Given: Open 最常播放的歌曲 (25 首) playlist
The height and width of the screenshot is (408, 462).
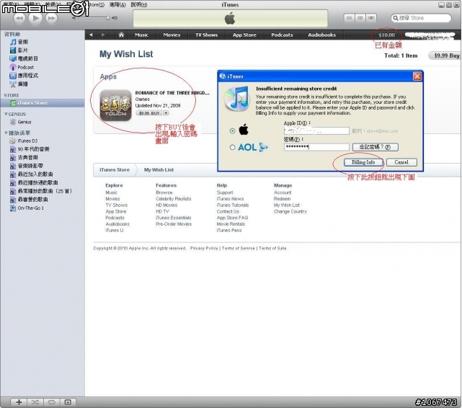Looking at the screenshot, I should click(x=41, y=191).
